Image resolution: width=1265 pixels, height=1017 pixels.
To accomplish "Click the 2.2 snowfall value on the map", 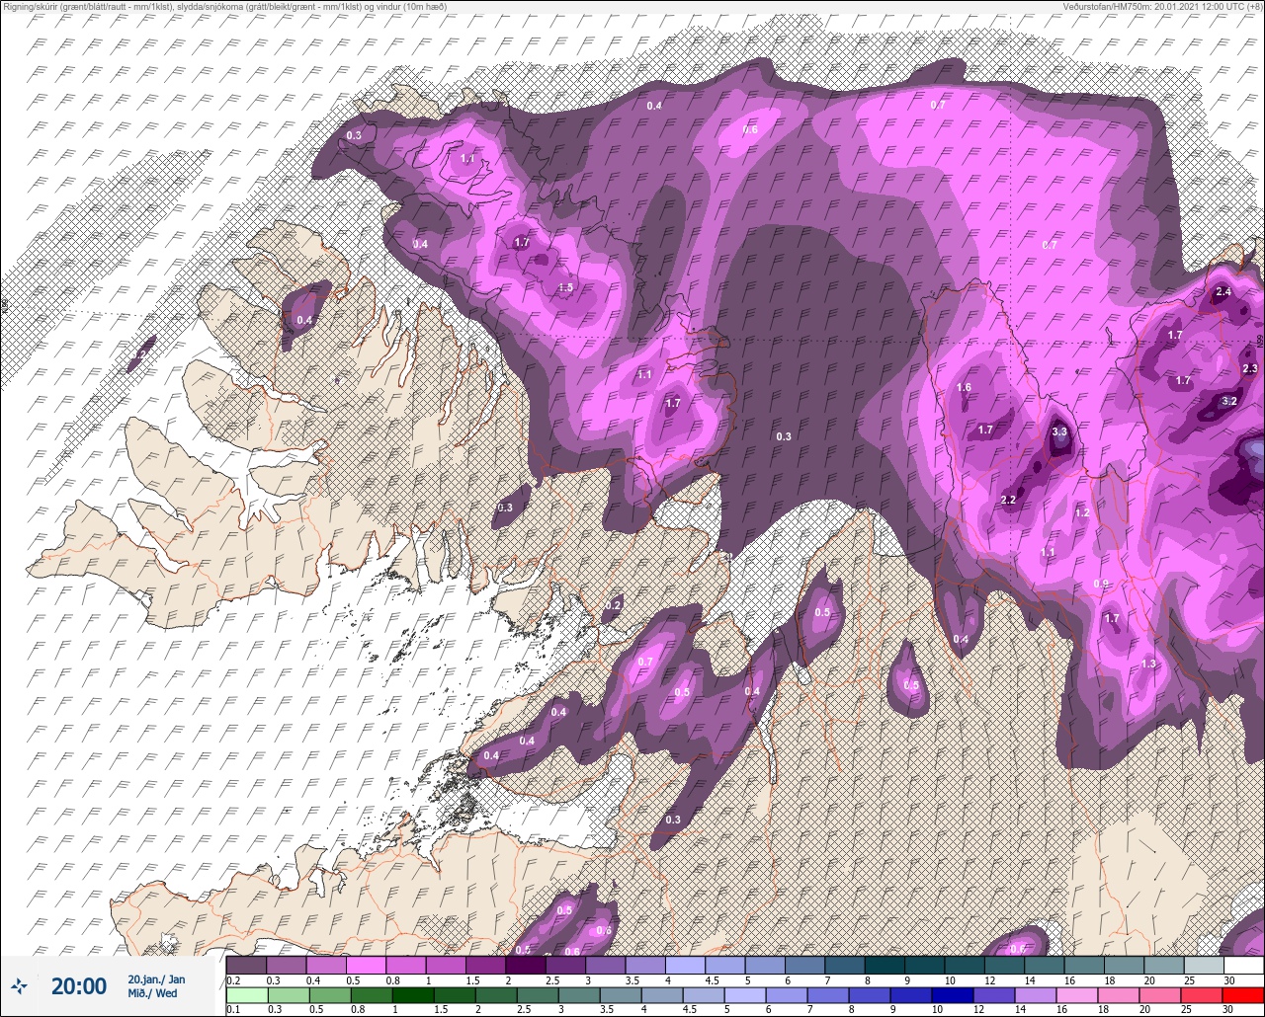I will (1008, 501).
